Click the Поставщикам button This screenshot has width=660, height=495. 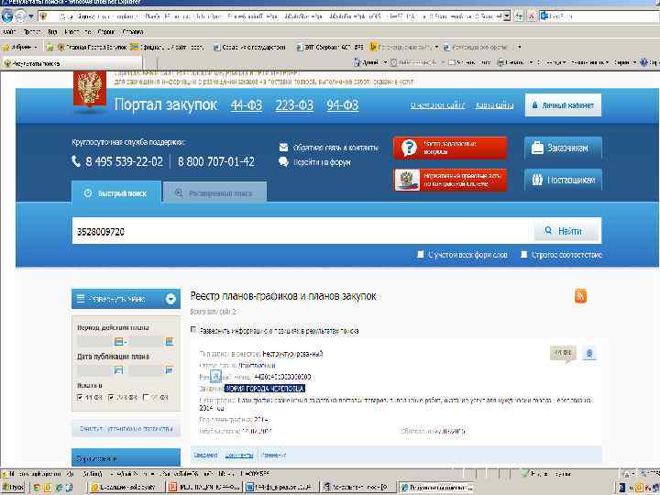point(563,180)
